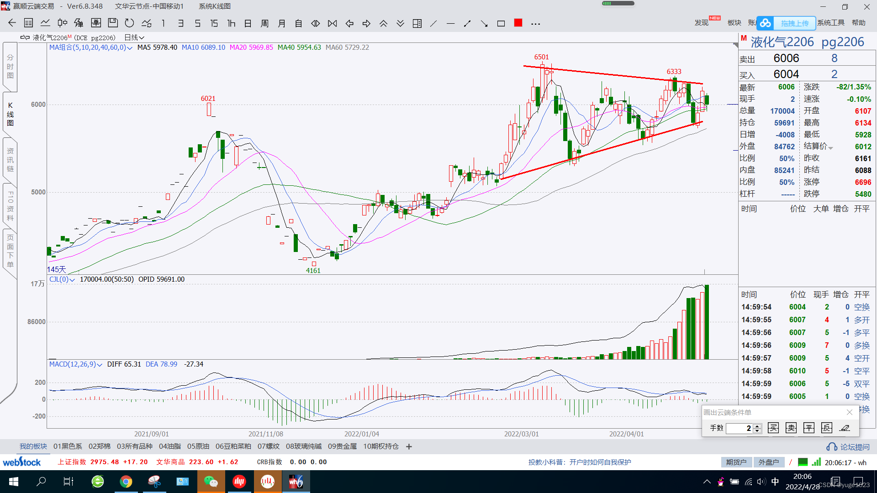Go back with the left arrow icon
The height and width of the screenshot is (493, 877).
click(12, 23)
